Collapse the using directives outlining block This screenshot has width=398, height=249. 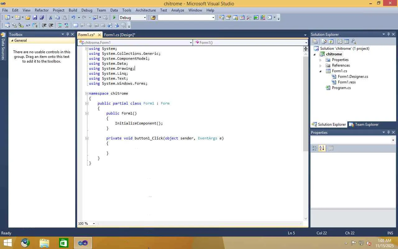(x=87, y=49)
